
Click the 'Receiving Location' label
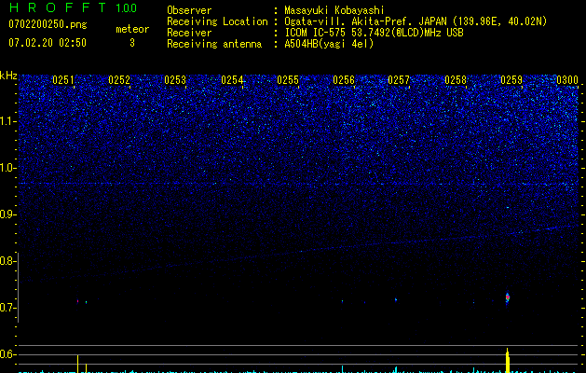217,21
